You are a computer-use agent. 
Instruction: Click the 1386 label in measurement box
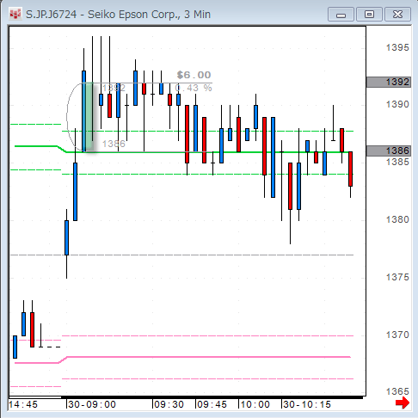114,144
